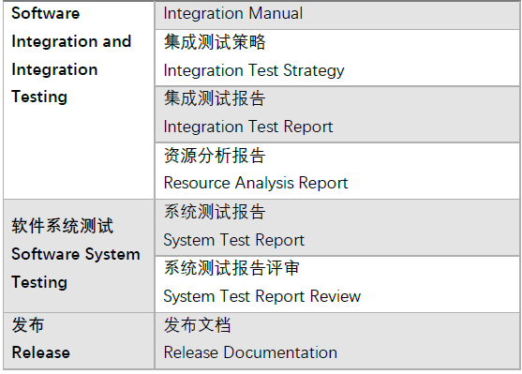The image size is (522, 374).
Task: Click the System Test Report Review text
Action: [262, 296]
